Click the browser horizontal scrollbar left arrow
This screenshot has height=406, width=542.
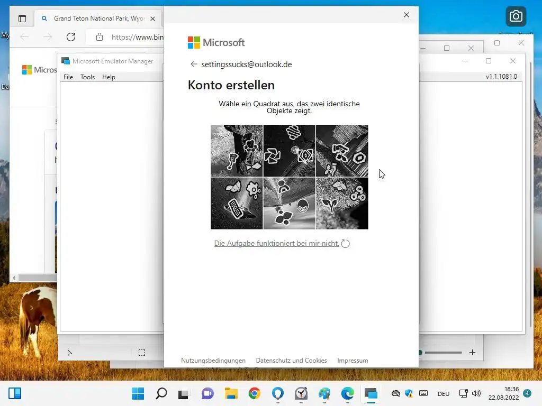(14, 278)
